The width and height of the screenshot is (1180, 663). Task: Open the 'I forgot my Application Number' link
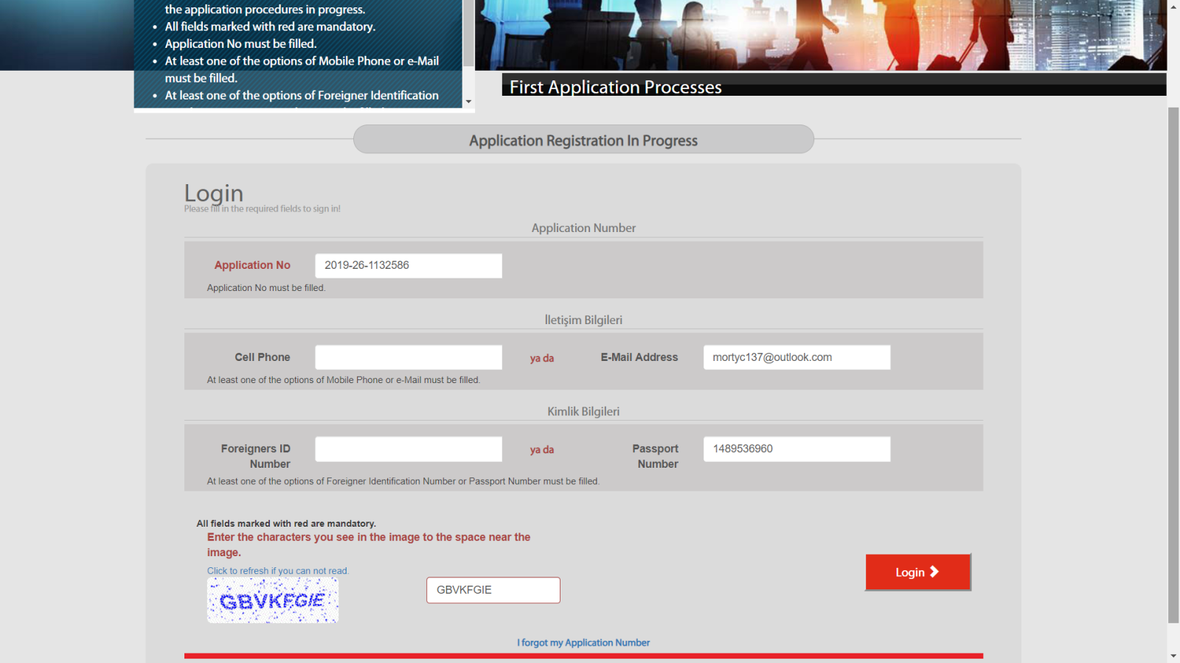[x=583, y=643]
